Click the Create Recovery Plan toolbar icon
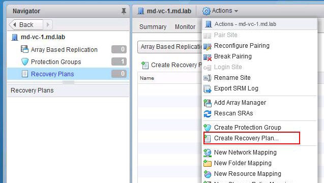This screenshot has width=324, height=183. point(145,65)
